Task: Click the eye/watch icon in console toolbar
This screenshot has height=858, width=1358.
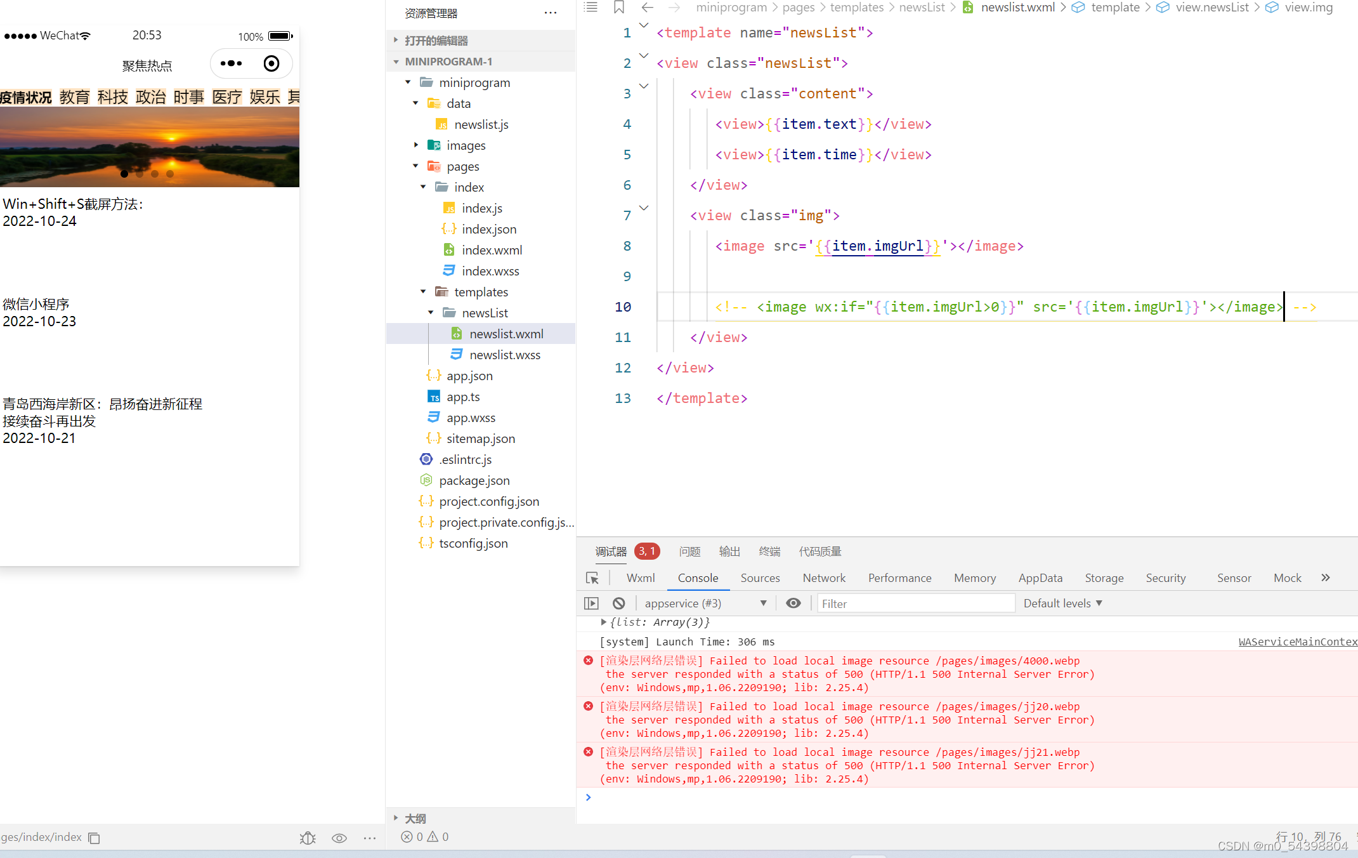Action: pos(794,602)
